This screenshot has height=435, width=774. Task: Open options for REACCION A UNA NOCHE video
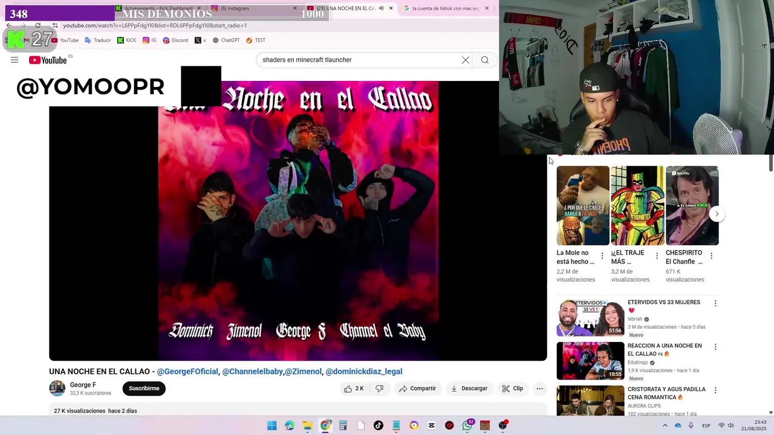click(715, 347)
